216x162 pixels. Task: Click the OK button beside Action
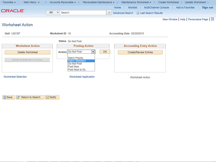point(105,52)
